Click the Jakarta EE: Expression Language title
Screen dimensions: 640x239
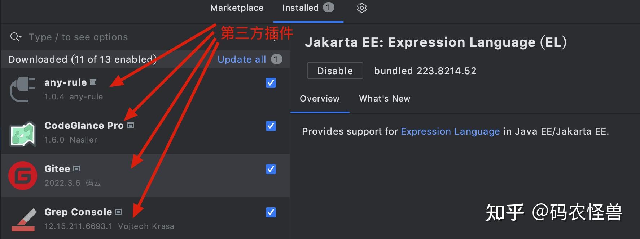tap(436, 42)
